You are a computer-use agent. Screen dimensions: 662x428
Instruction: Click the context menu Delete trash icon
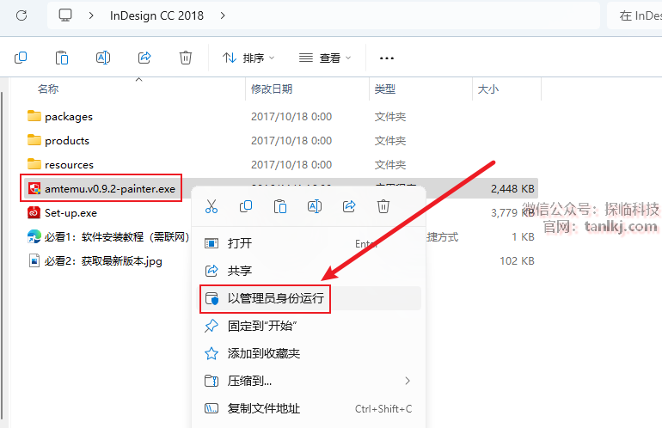(x=383, y=206)
